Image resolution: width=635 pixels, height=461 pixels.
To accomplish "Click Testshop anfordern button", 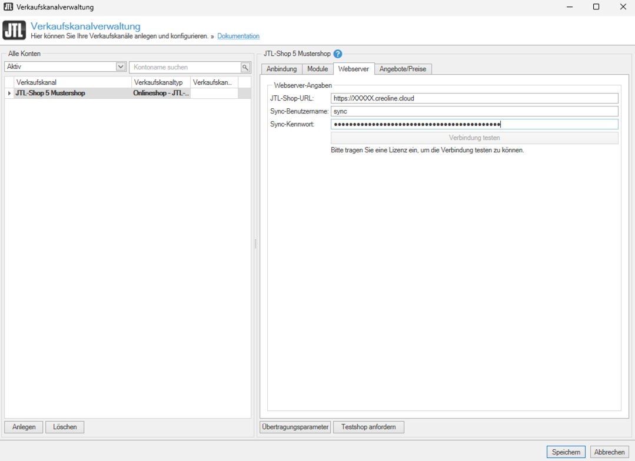I will (368, 427).
